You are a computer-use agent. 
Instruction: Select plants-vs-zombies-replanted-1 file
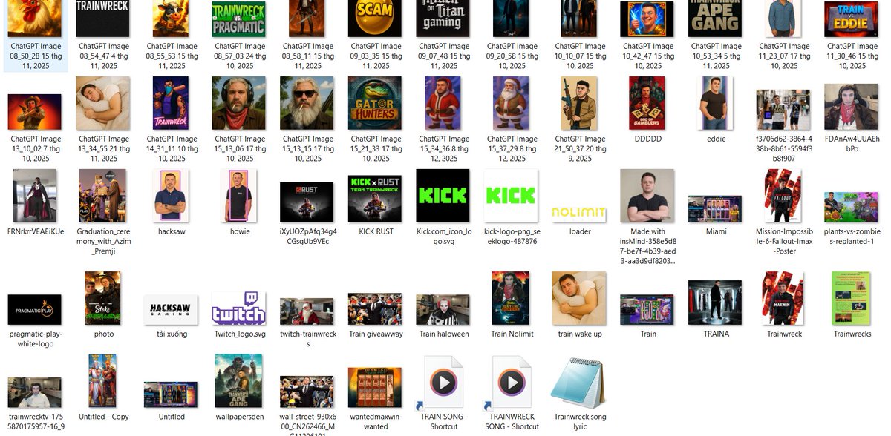851,208
